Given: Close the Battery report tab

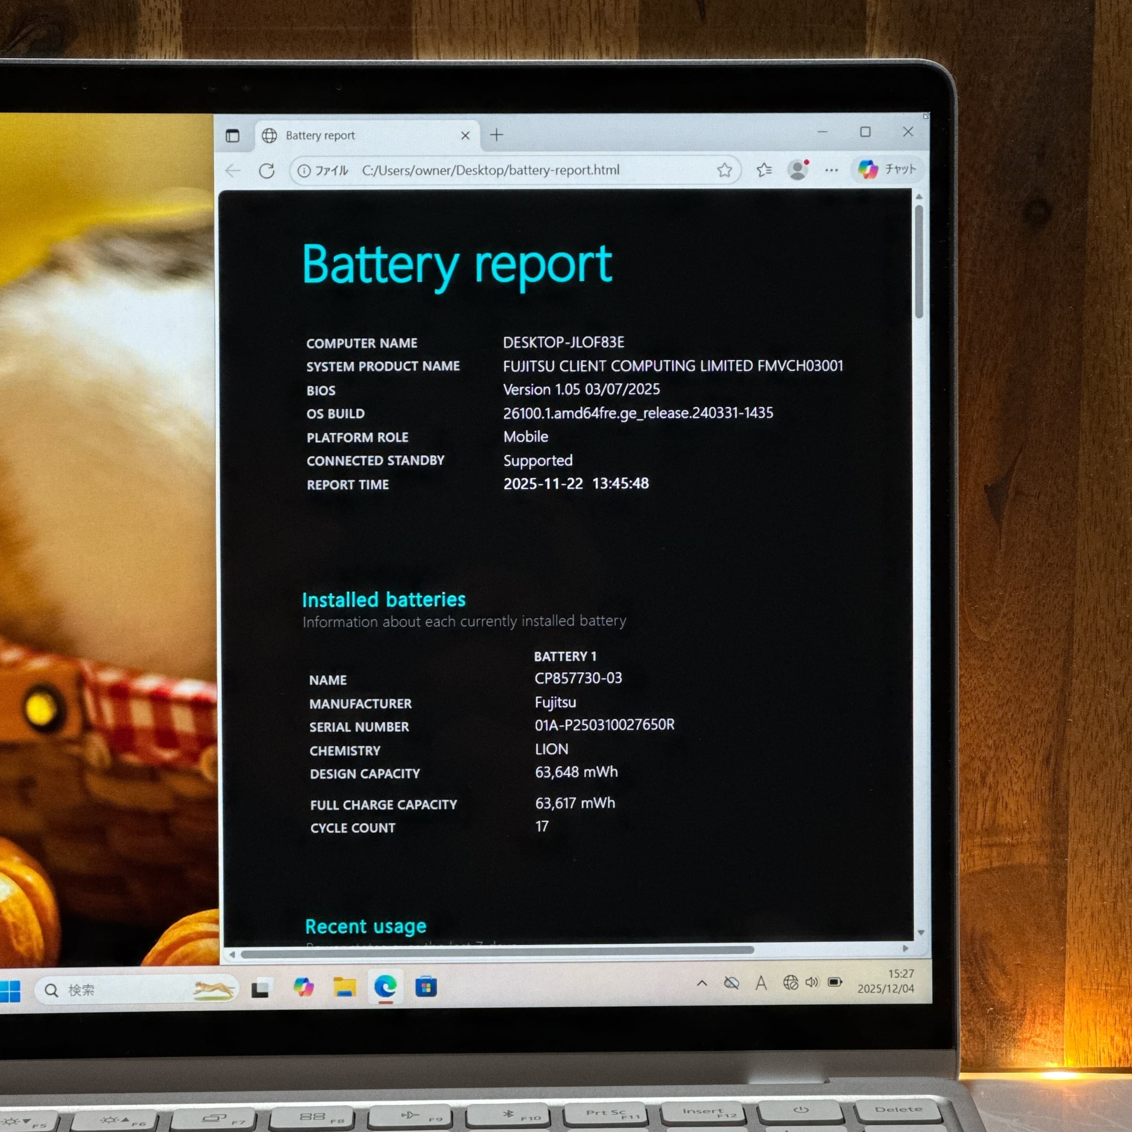Looking at the screenshot, I should [x=465, y=135].
